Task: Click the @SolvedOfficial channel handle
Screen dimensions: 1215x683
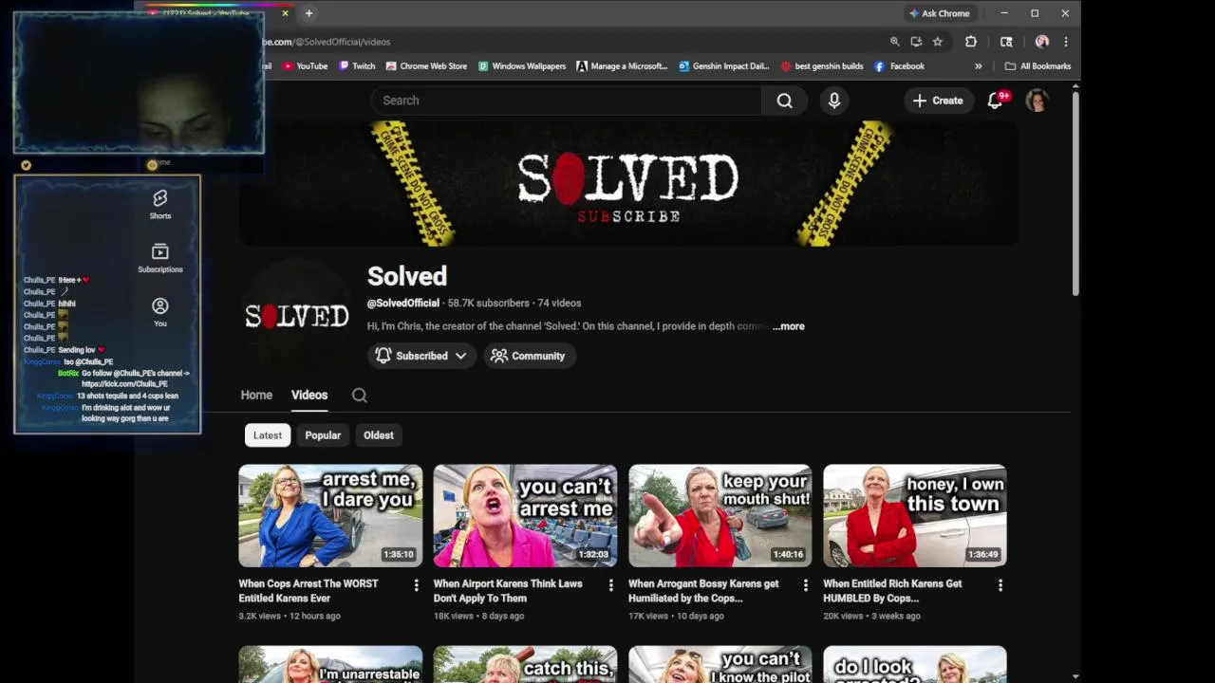Action: click(x=403, y=304)
